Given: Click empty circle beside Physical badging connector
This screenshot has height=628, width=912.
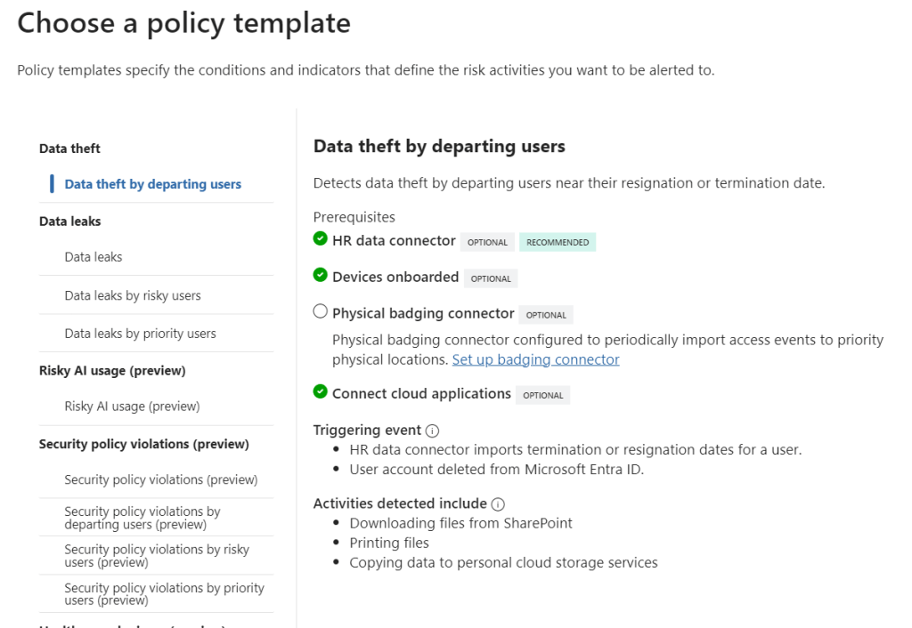Looking at the screenshot, I should [x=321, y=313].
